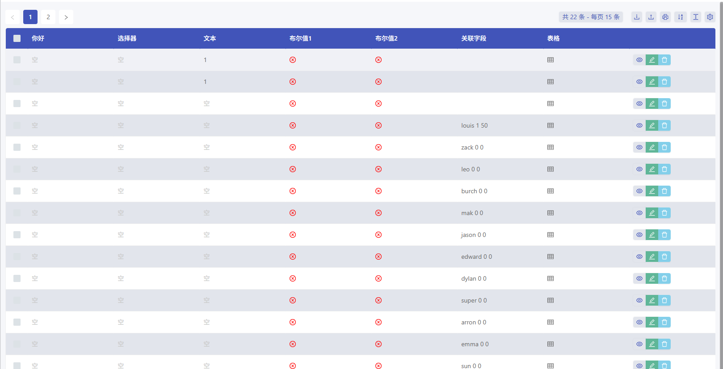Click the 选择器 column header

[x=127, y=38]
